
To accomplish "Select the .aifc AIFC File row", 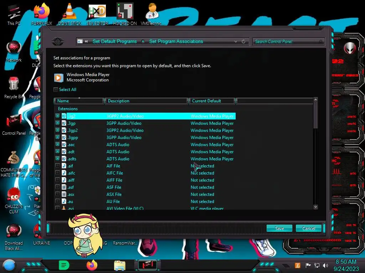I will pyautogui.click(x=145, y=173).
